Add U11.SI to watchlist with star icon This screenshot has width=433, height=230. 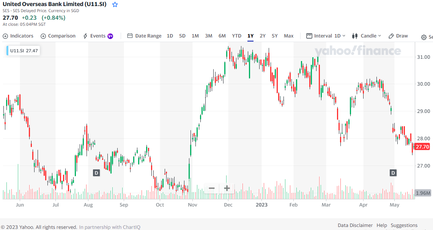pyautogui.click(x=115, y=5)
